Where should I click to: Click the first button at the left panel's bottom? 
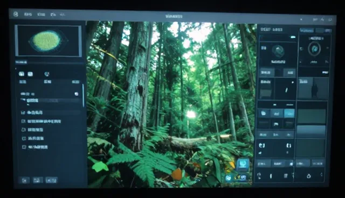pyautogui.click(x=24, y=180)
